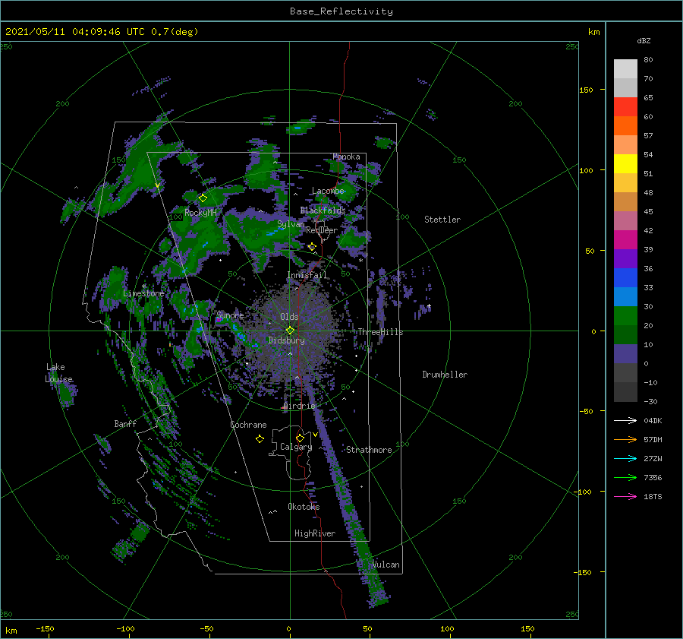This screenshot has width=683, height=639.
Task: Click the Lake Louise label
Action: pyautogui.click(x=58, y=373)
